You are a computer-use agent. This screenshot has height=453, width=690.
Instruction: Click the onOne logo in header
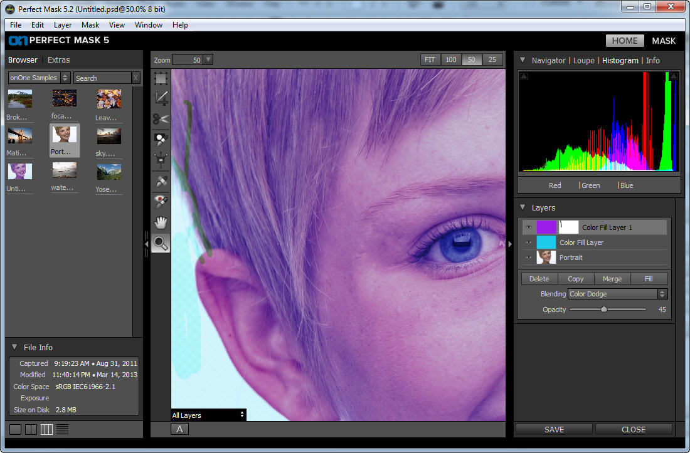[x=18, y=41]
